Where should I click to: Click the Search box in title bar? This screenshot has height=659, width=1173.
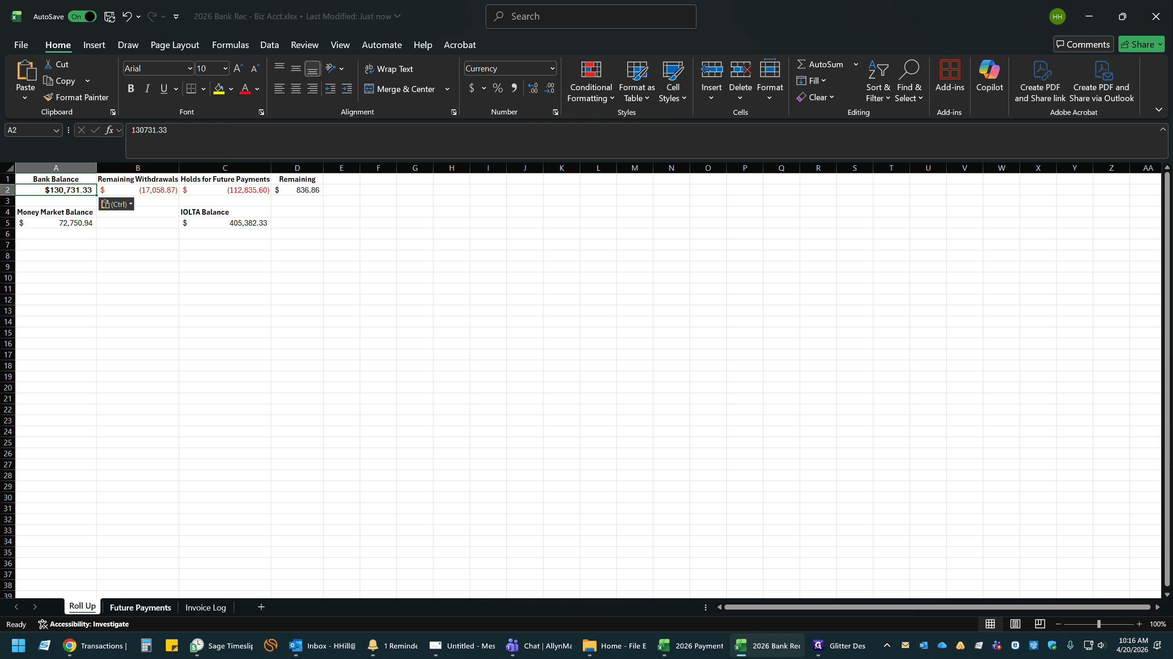pyautogui.click(x=591, y=17)
